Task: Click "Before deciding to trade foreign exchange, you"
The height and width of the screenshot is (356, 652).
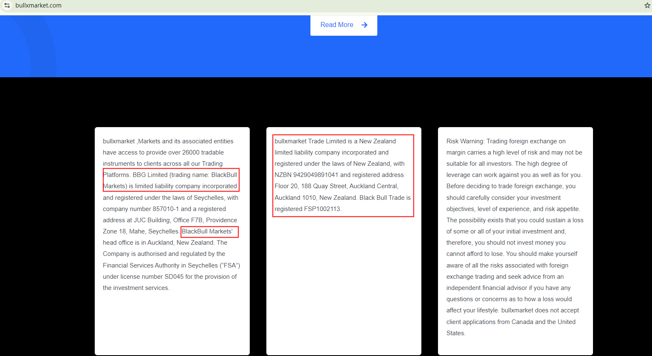Action: (x=511, y=186)
